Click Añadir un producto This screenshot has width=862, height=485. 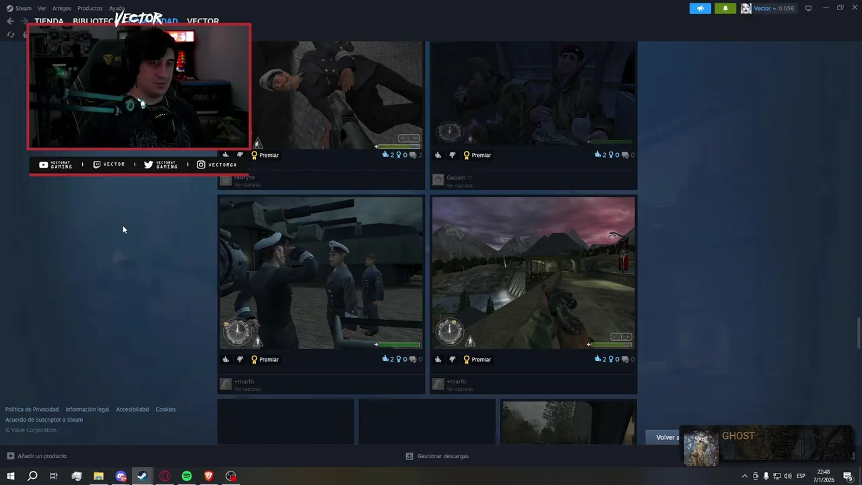pyautogui.click(x=37, y=456)
